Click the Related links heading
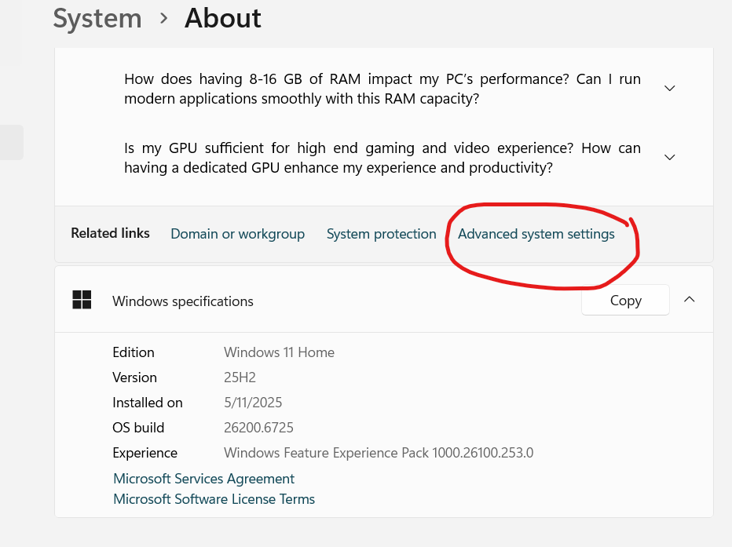732x547 pixels. click(x=110, y=233)
